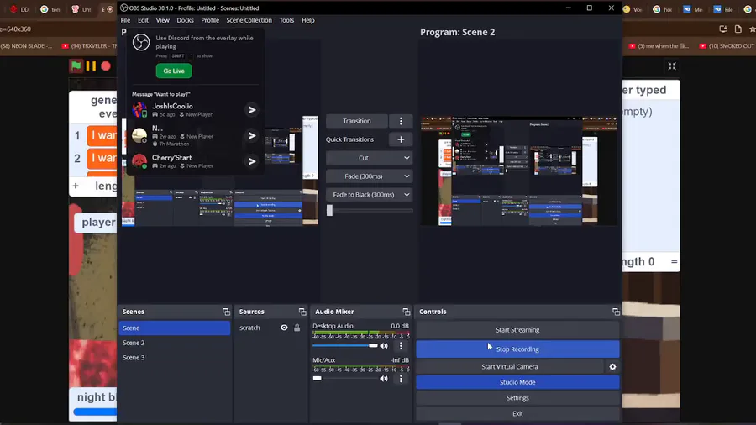
Task: Click the Exit button in Controls
Action: click(x=517, y=413)
